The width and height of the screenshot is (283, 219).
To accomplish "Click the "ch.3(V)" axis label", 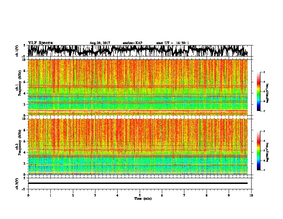I will tap(17, 184).
